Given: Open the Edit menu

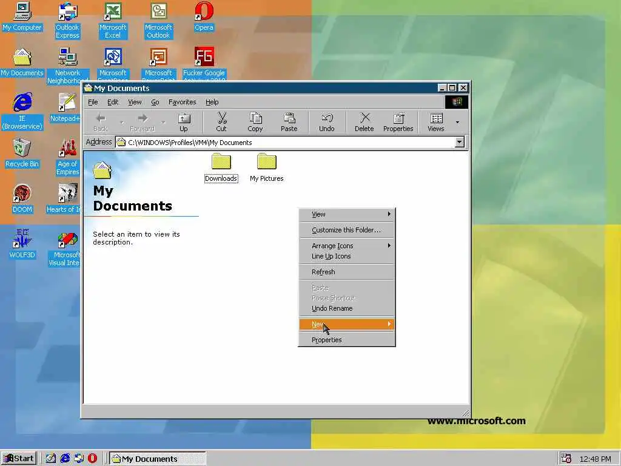Looking at the screenshot, I should (x=113, y=102).
